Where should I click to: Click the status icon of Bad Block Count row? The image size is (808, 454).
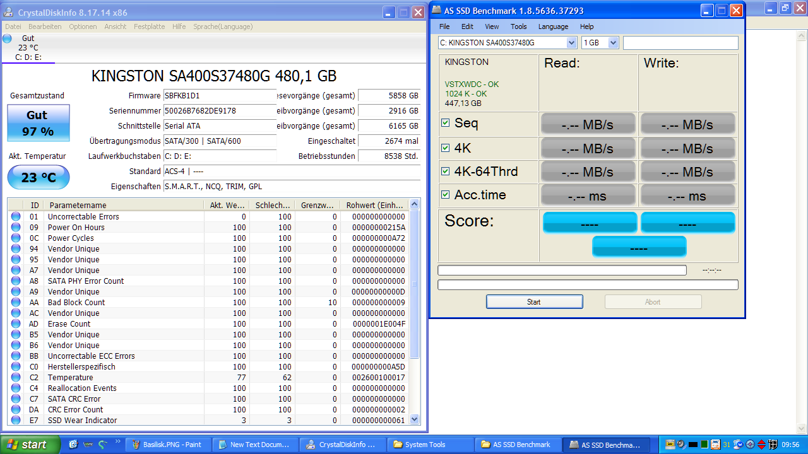click(16, 302)
